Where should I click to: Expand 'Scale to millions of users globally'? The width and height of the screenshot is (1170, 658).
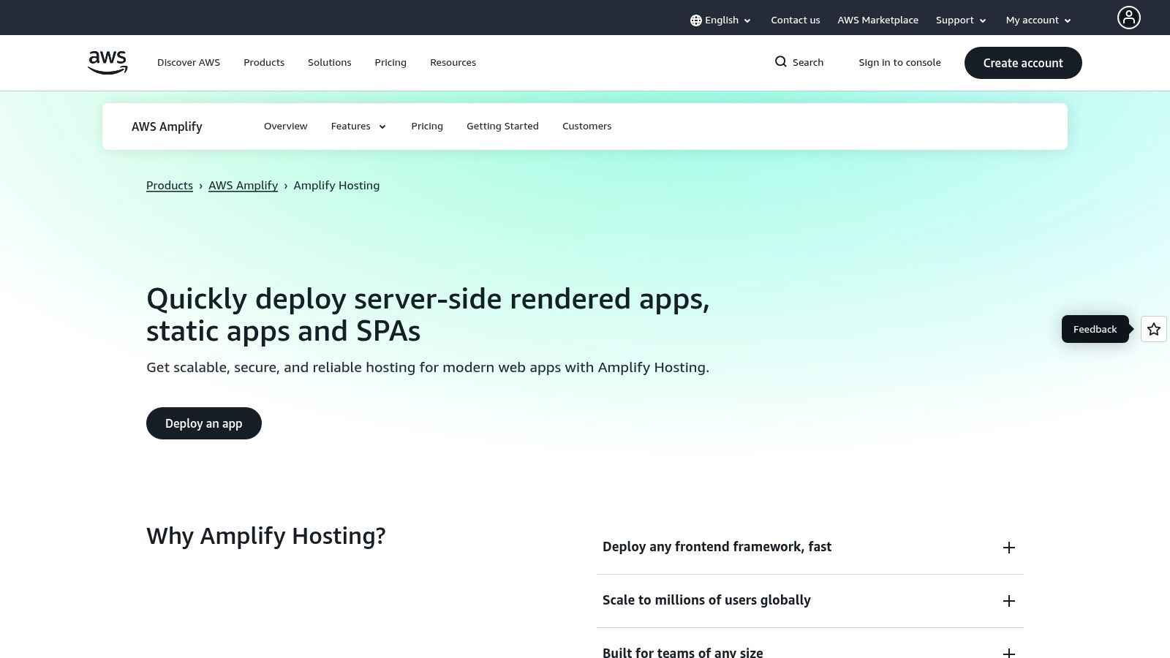tap(1009, 600)
